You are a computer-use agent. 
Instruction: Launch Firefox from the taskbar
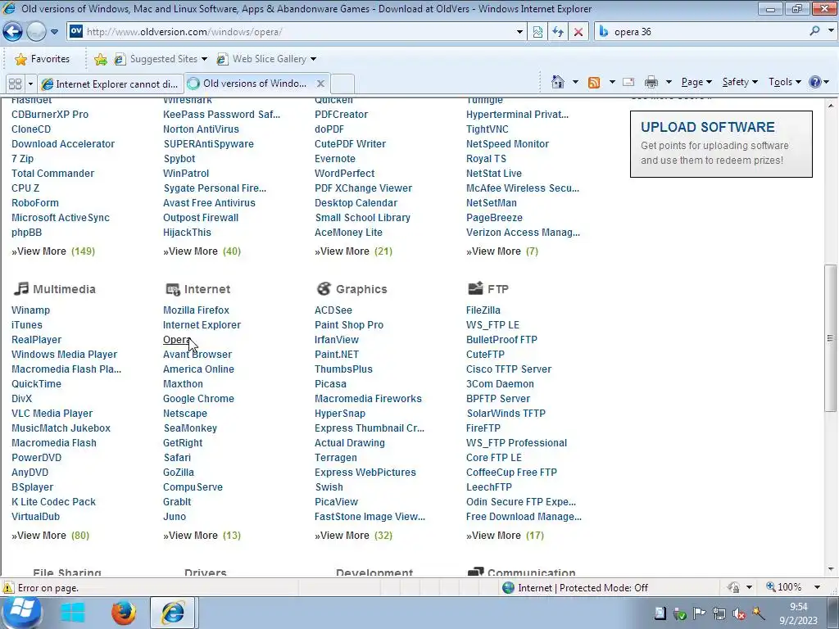point(124,613)
